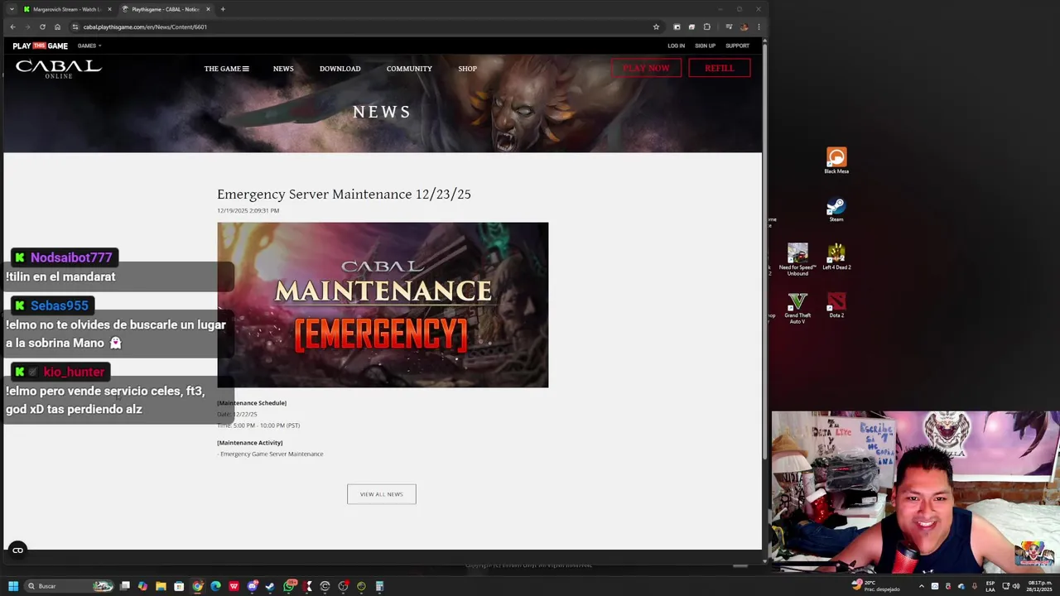Click the LOG IN link
Image resolution: width=1060 pixels, height=596 pixels.
(676, 46)
